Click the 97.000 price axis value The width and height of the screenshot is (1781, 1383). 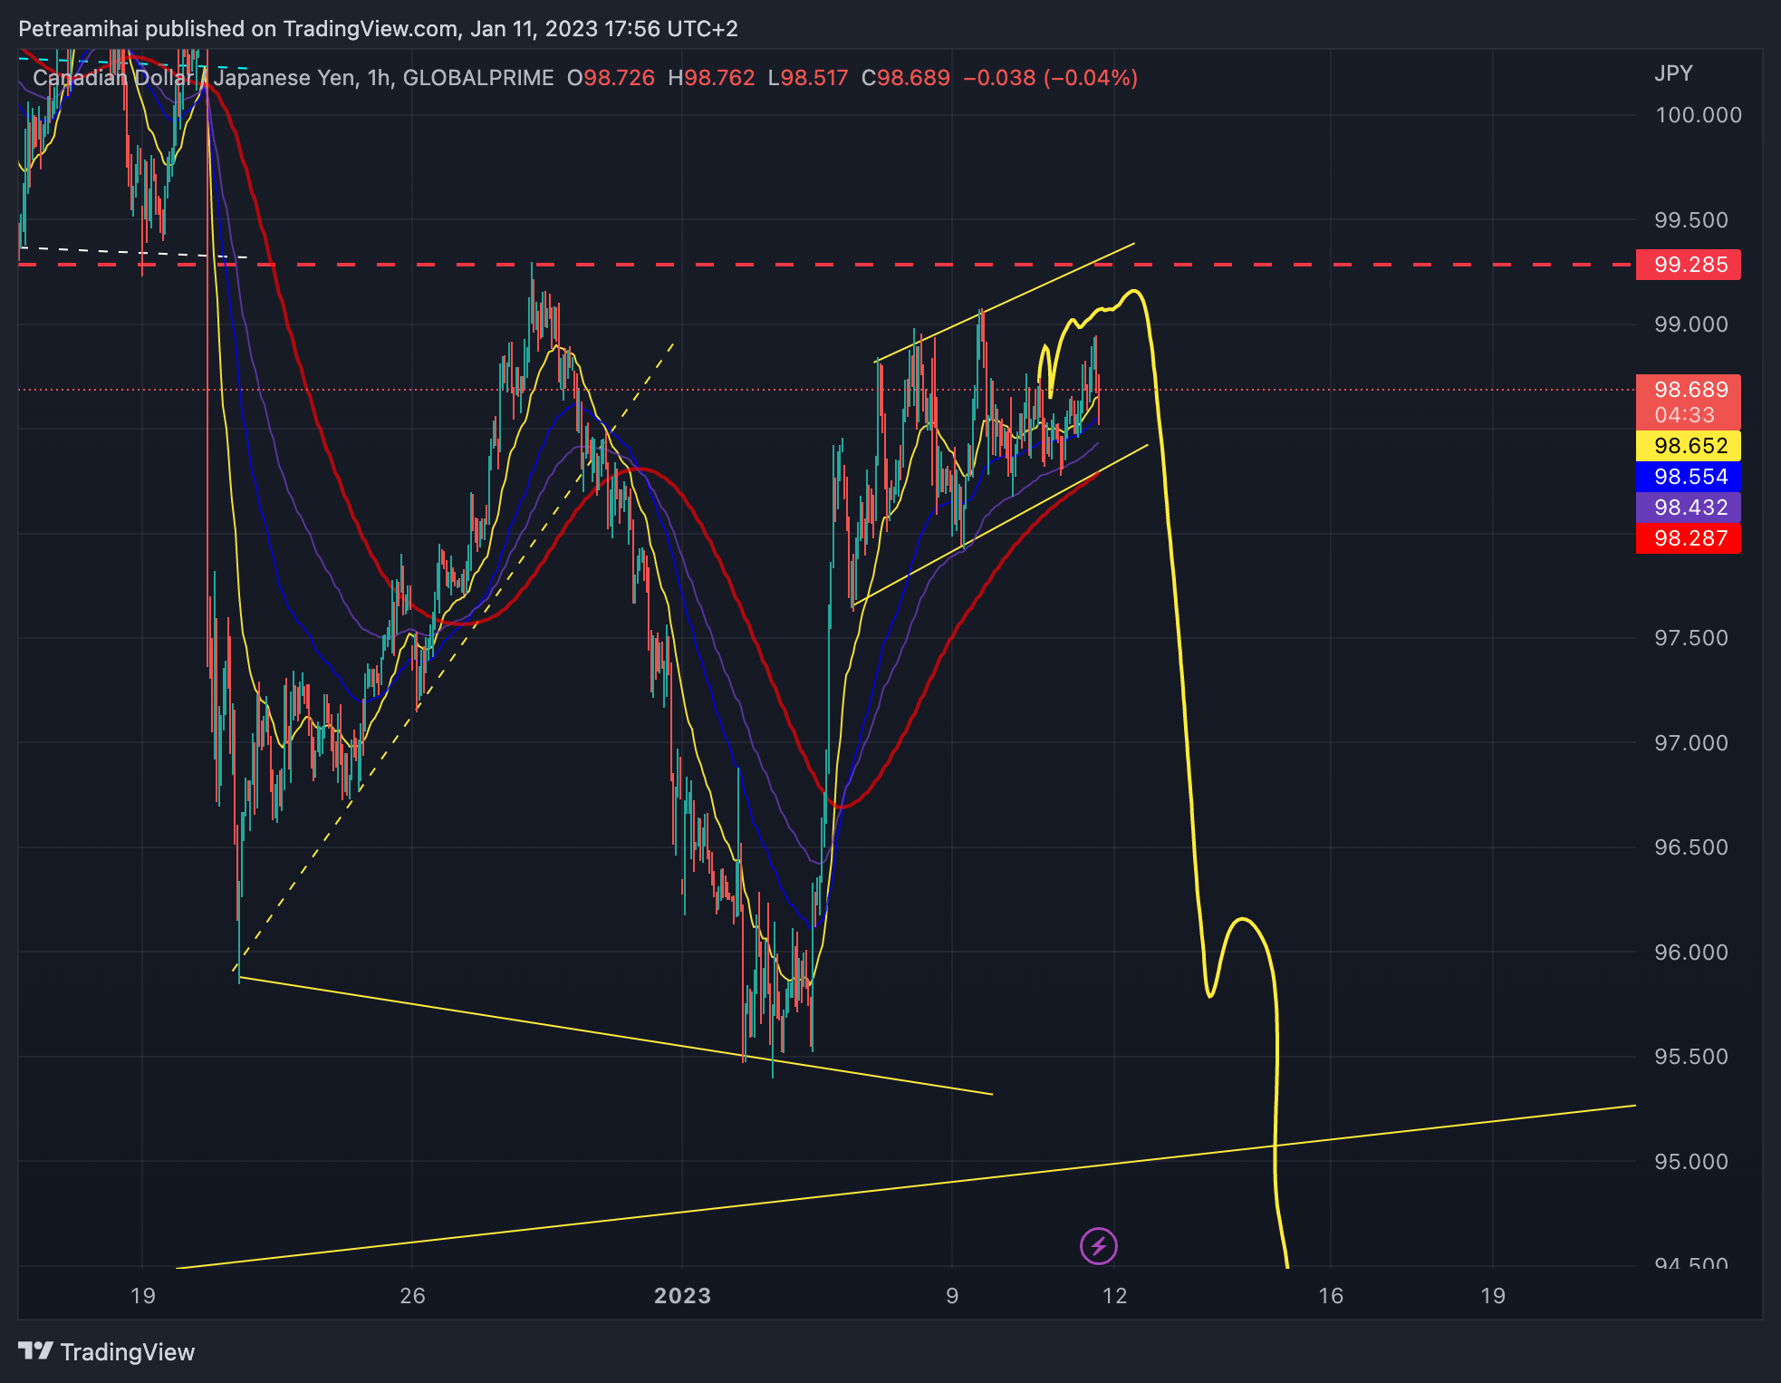1691,743
